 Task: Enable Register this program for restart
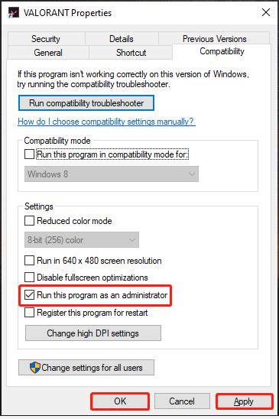pos(29,313)
